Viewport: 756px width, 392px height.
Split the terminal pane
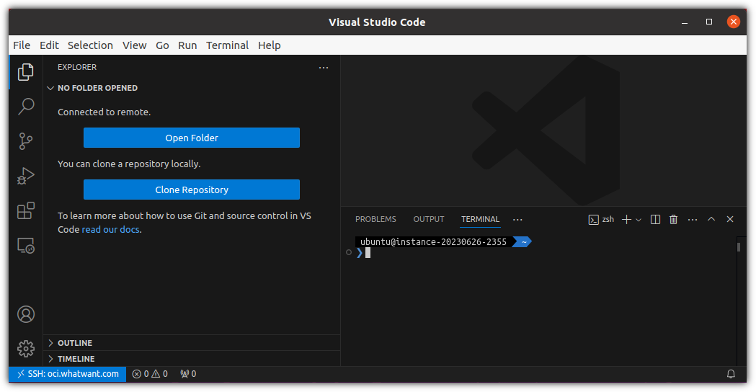point(655,220)
